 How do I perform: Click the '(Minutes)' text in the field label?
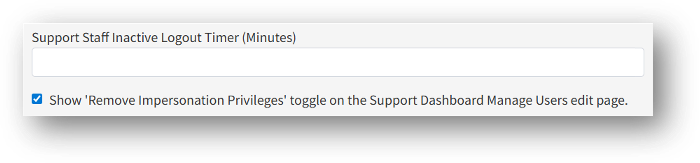pos(269,38)
